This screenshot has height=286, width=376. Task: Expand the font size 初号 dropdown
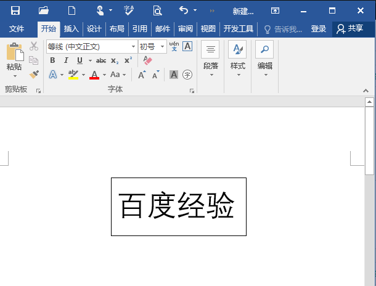tap(162, 46)
